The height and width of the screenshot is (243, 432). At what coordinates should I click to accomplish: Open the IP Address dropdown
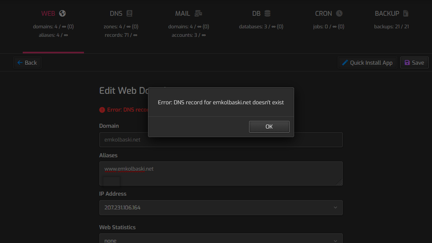(221, 207)
